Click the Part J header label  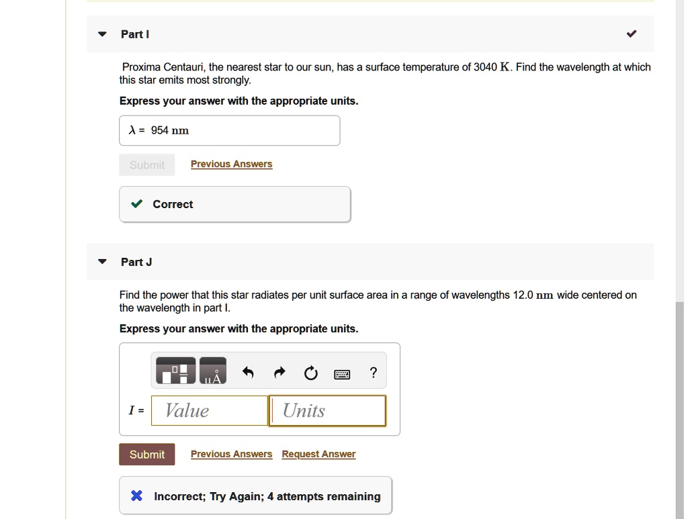136,262
